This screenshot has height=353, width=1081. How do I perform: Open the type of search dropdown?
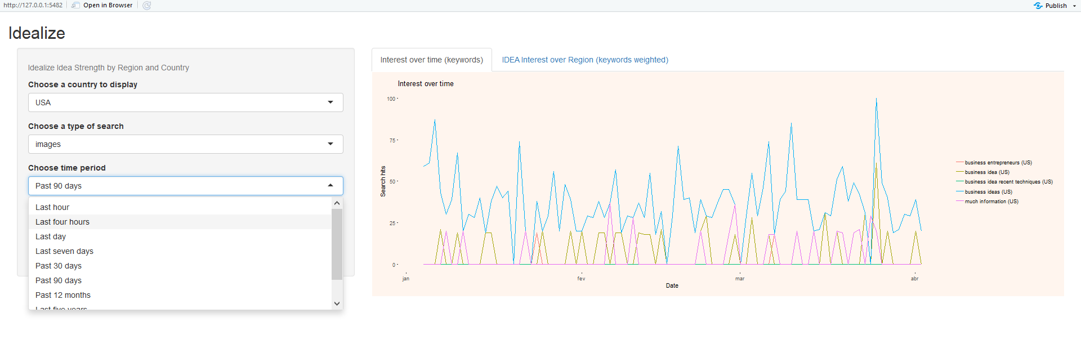(x=185, y=144)
